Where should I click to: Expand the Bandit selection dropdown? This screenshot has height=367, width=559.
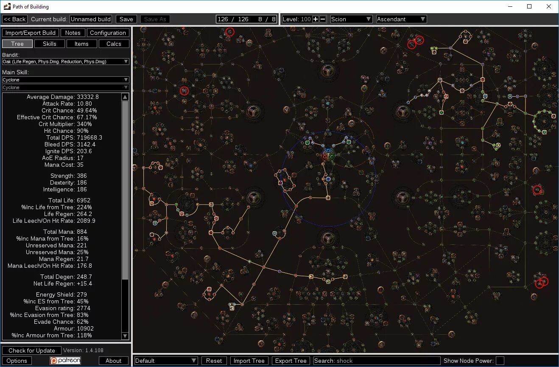coord(66,62)
